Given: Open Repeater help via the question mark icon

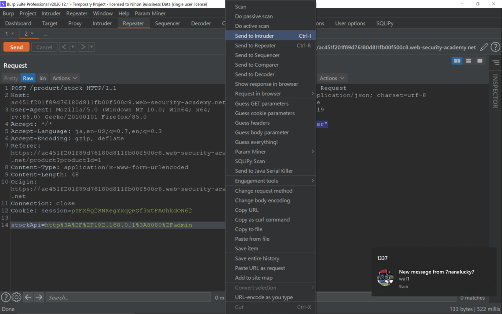Looking at the screenshot, I should [x=495, y=47].
